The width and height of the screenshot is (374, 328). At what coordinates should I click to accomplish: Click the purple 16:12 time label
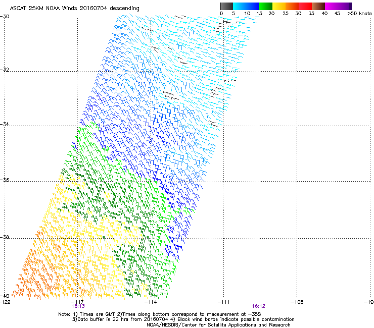click(x=259, y=306)
